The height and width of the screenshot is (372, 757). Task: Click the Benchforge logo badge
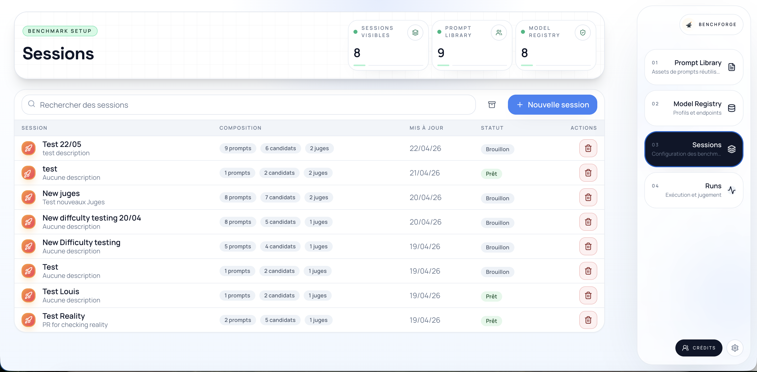pyautogui.click(x=711, y=25)
